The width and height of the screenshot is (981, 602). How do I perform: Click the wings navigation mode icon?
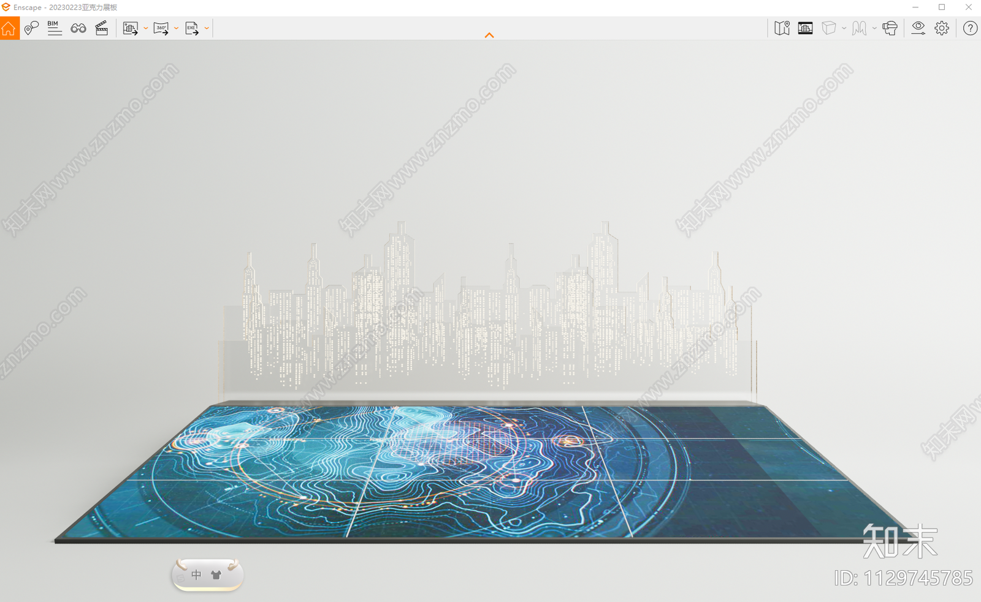coord(859,28)
